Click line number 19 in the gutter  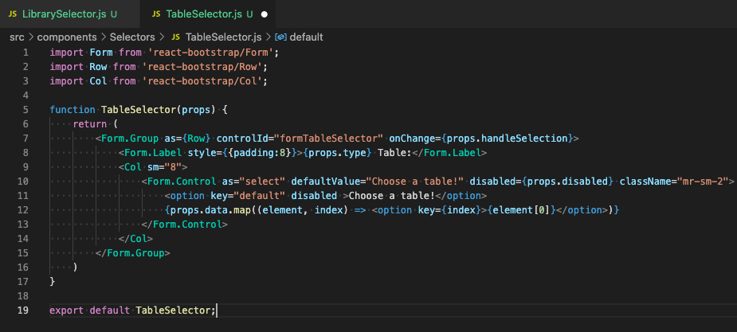[x=24, y=310]
